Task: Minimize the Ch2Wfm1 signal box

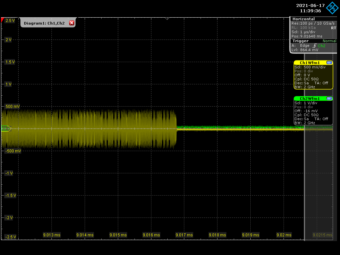Action: pyautogui.click(x=329, y=99)
